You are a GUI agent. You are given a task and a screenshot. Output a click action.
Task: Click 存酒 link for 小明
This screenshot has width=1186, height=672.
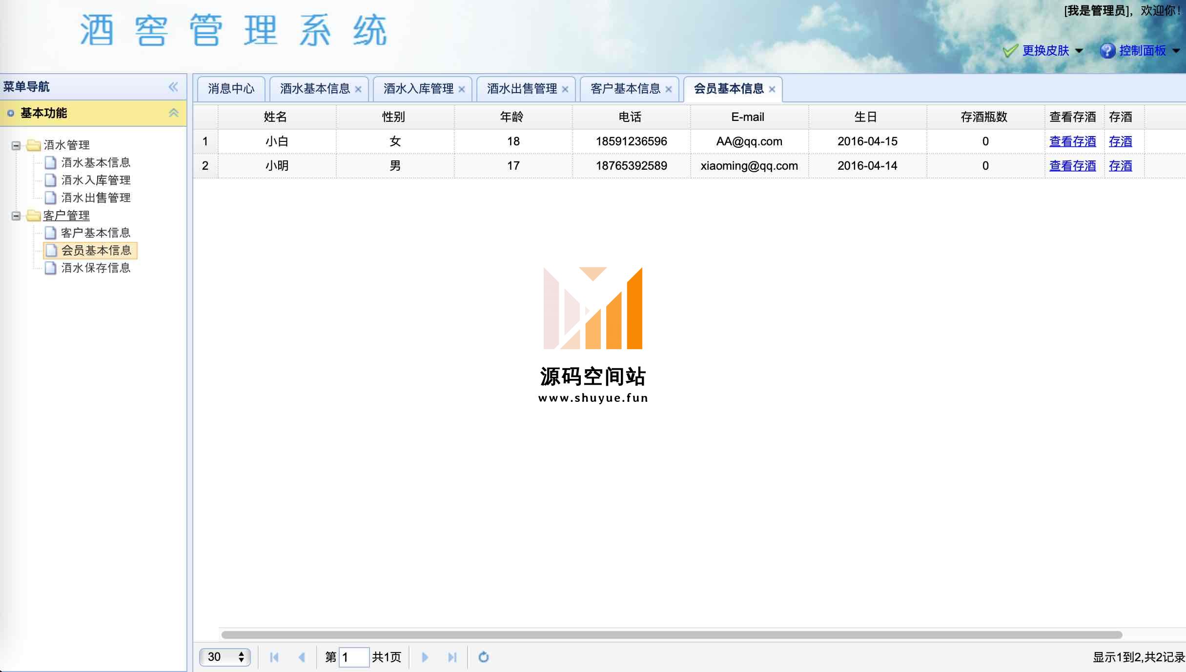click(x=1120, y=166)
